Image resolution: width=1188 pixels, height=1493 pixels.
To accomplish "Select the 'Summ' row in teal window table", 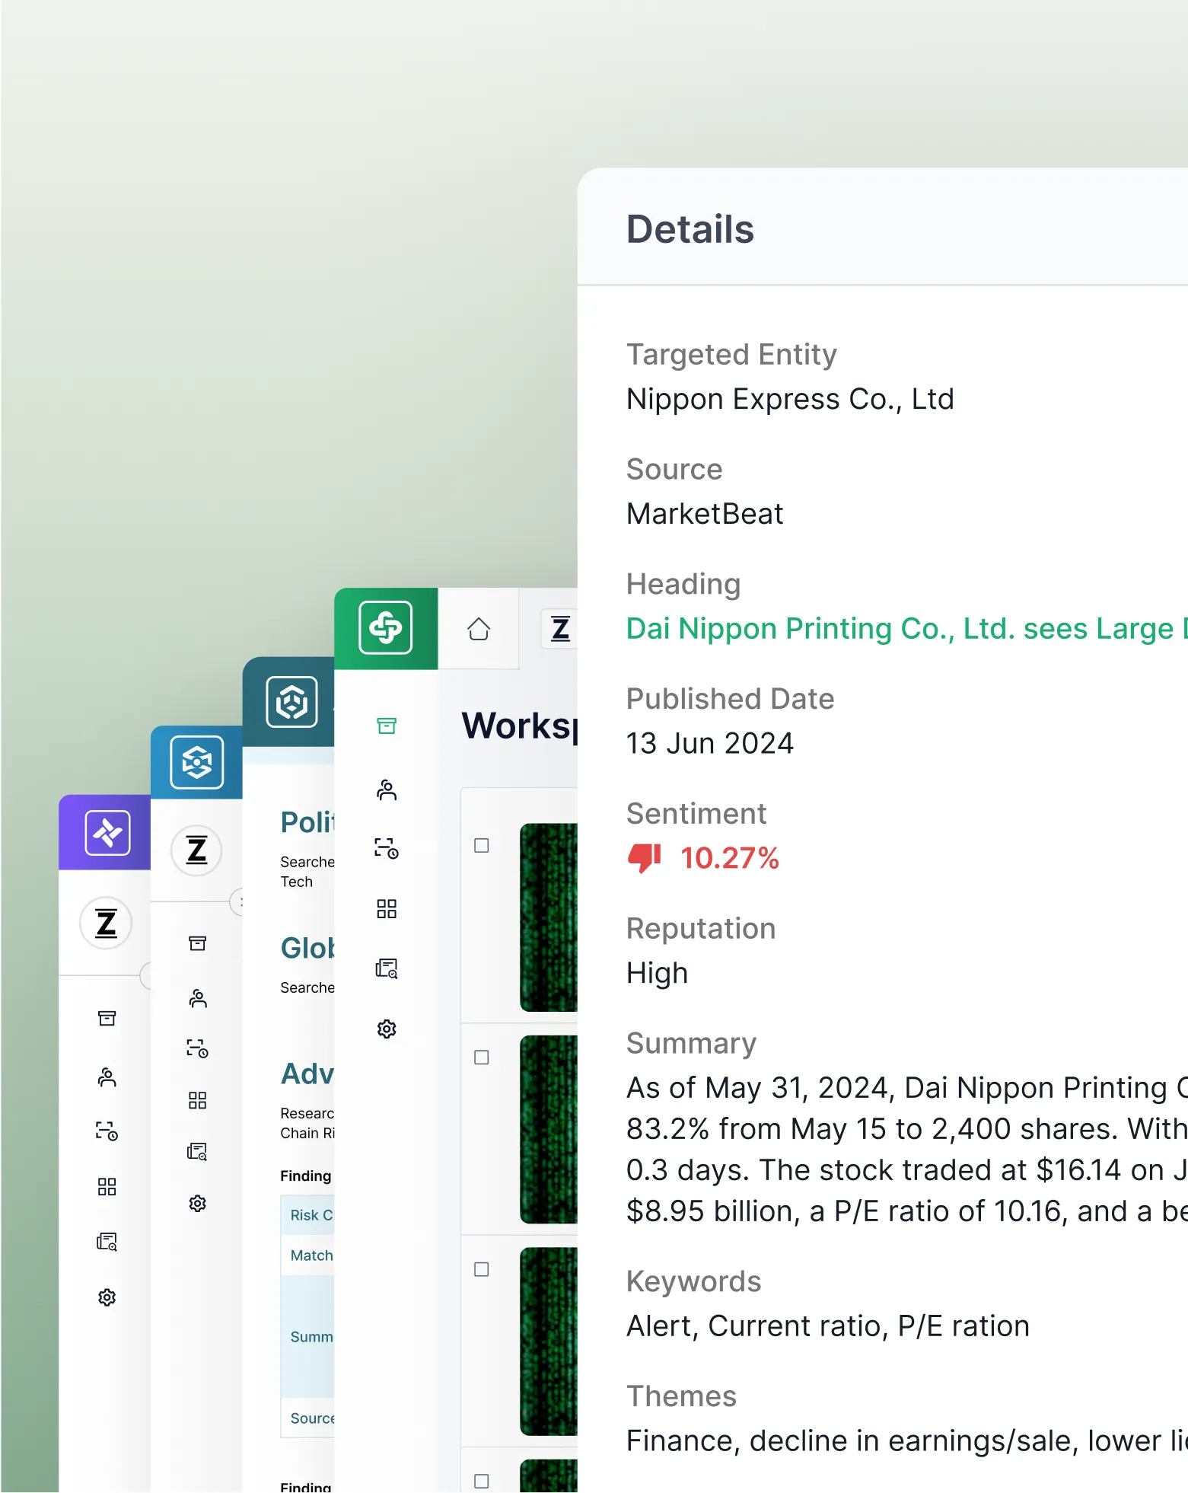I will 307,1337.
